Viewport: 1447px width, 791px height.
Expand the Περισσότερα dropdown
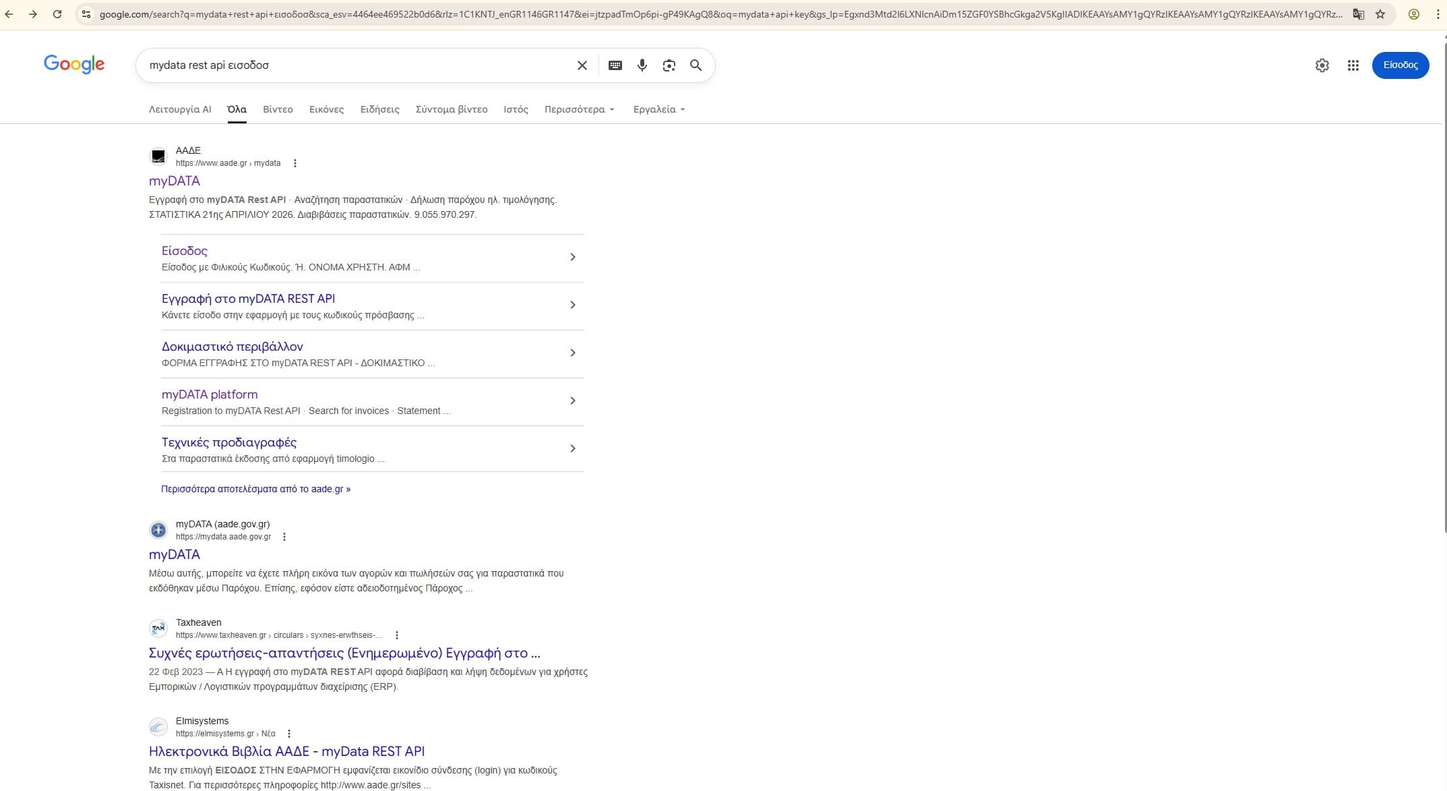[580, 109]
